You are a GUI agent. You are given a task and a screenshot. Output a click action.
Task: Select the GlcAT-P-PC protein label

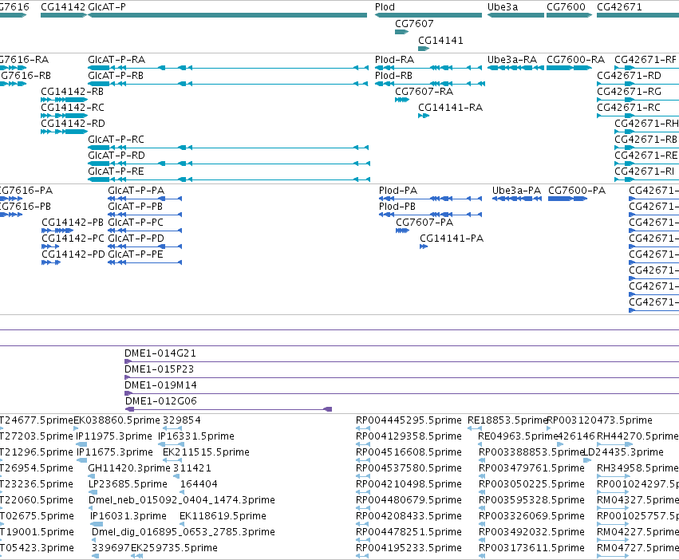coord(136,223)
